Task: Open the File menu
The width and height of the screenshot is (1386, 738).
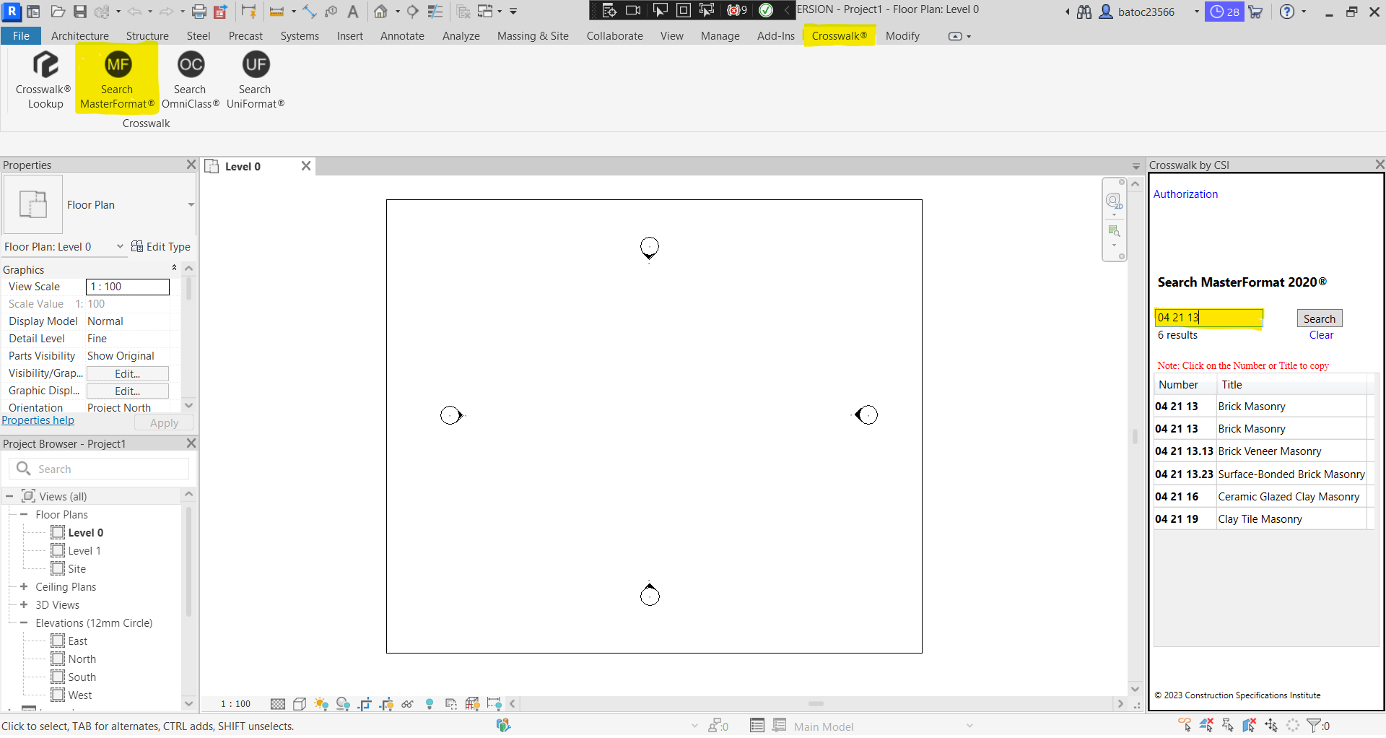Action: [x=21, y=36]
